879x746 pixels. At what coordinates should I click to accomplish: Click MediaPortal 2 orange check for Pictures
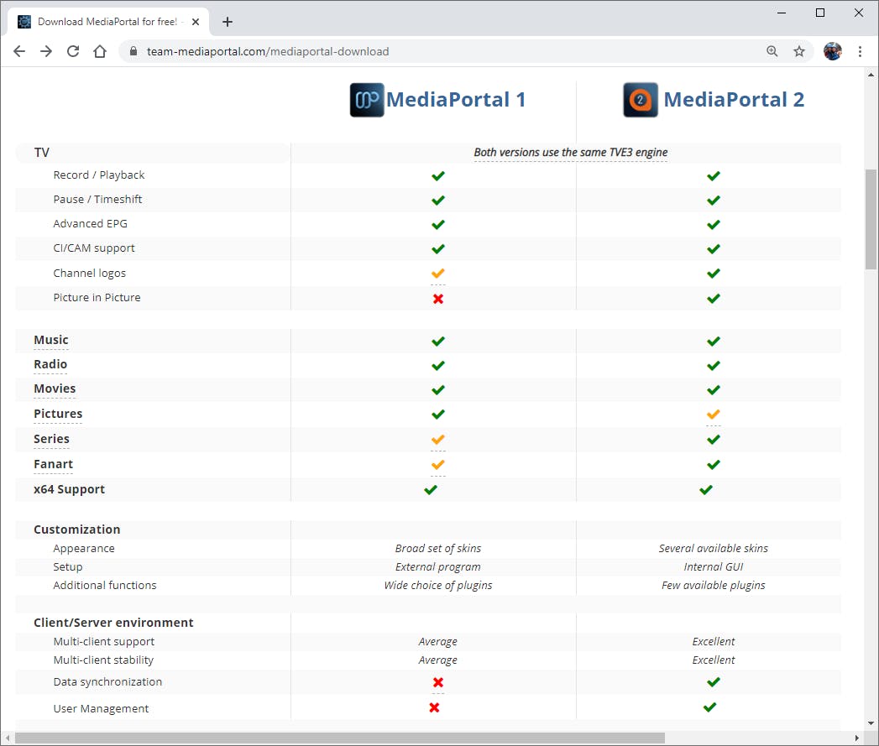point(713,415)
